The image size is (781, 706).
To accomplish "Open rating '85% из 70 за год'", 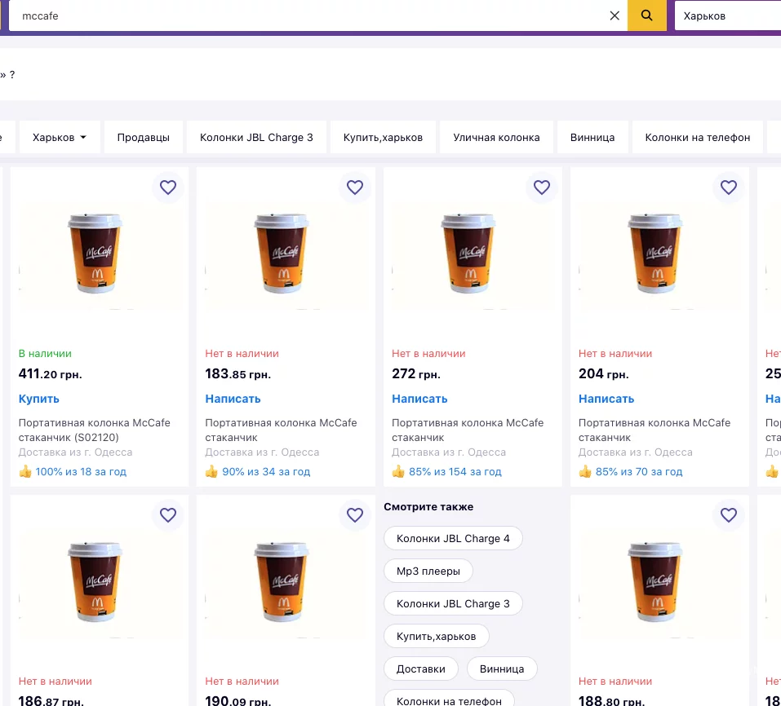I will [638, 472].
